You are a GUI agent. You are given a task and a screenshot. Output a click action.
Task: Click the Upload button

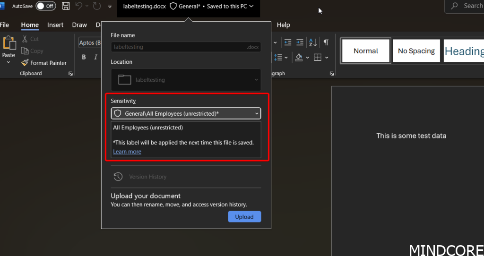pyautogui.click(x=244, y=217)
